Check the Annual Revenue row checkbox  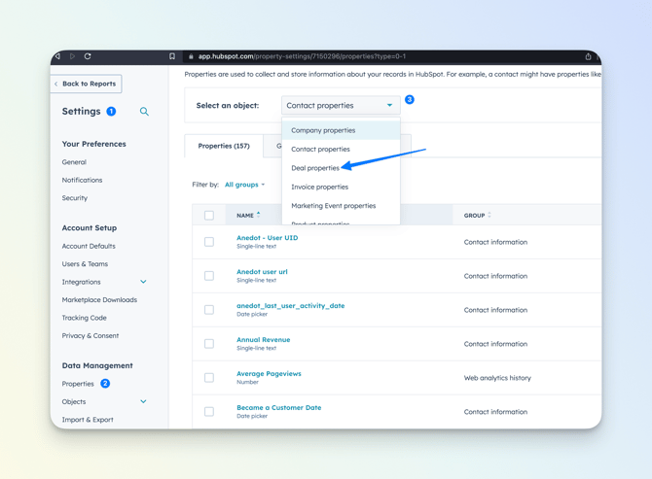tap(209, 344)
